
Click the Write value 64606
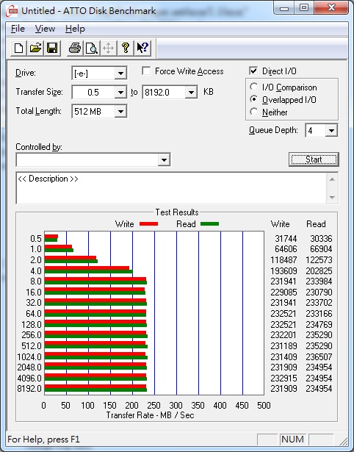coord(286,249)
